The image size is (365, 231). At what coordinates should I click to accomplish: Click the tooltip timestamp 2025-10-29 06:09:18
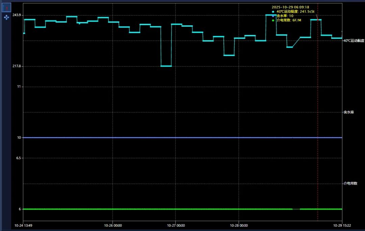tap(290, 7)
